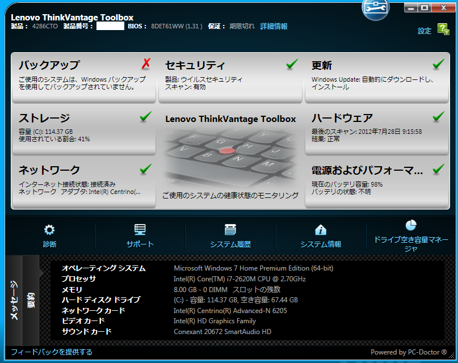Open the 電源およびパフォーマ... tile
This screenshot has width=458, height=363.
pyautogui.click(x=377, y=183)
